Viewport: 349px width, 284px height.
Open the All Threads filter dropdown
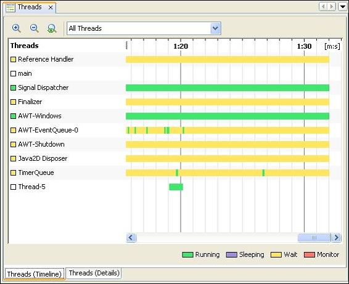click(144, 28)
